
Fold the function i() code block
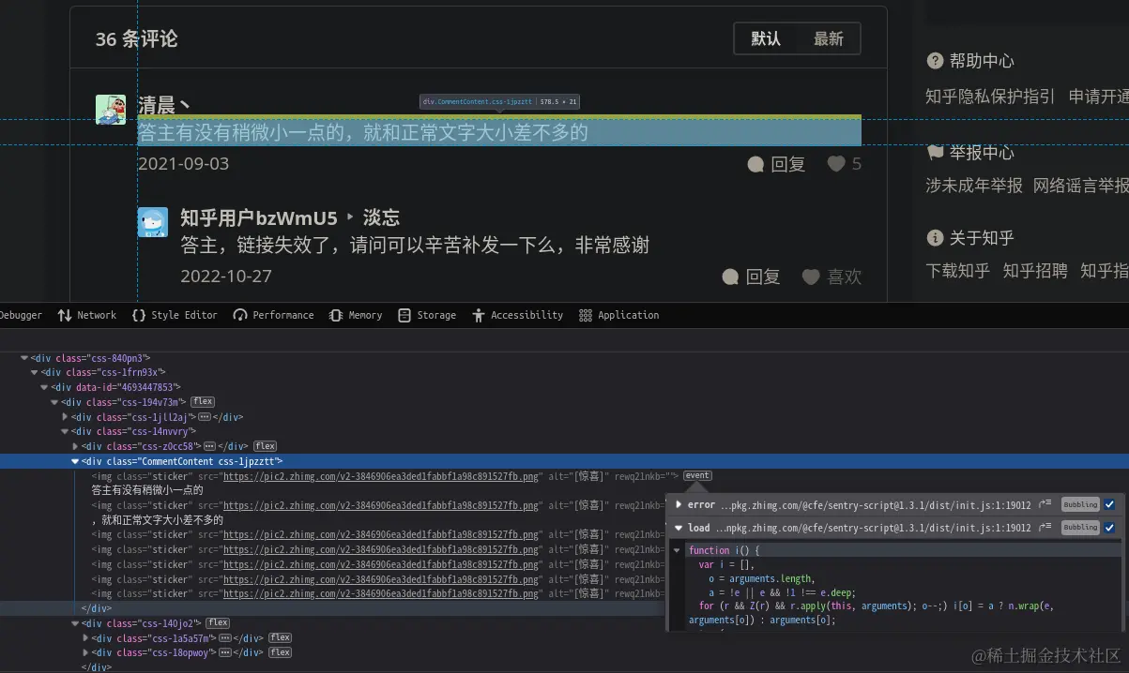pyautogui.click(x=677, y=550)
